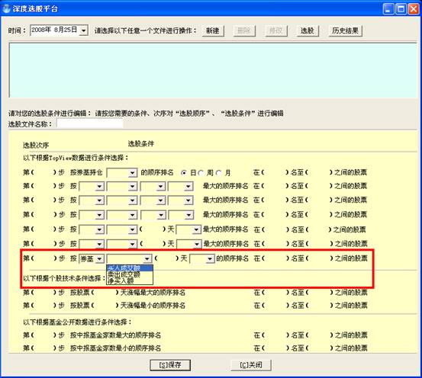Open the dropdown after 天 in highlighted row
The width and height of the screenshot is (422, 378).
pyautogui.click(x=202, y=259)
